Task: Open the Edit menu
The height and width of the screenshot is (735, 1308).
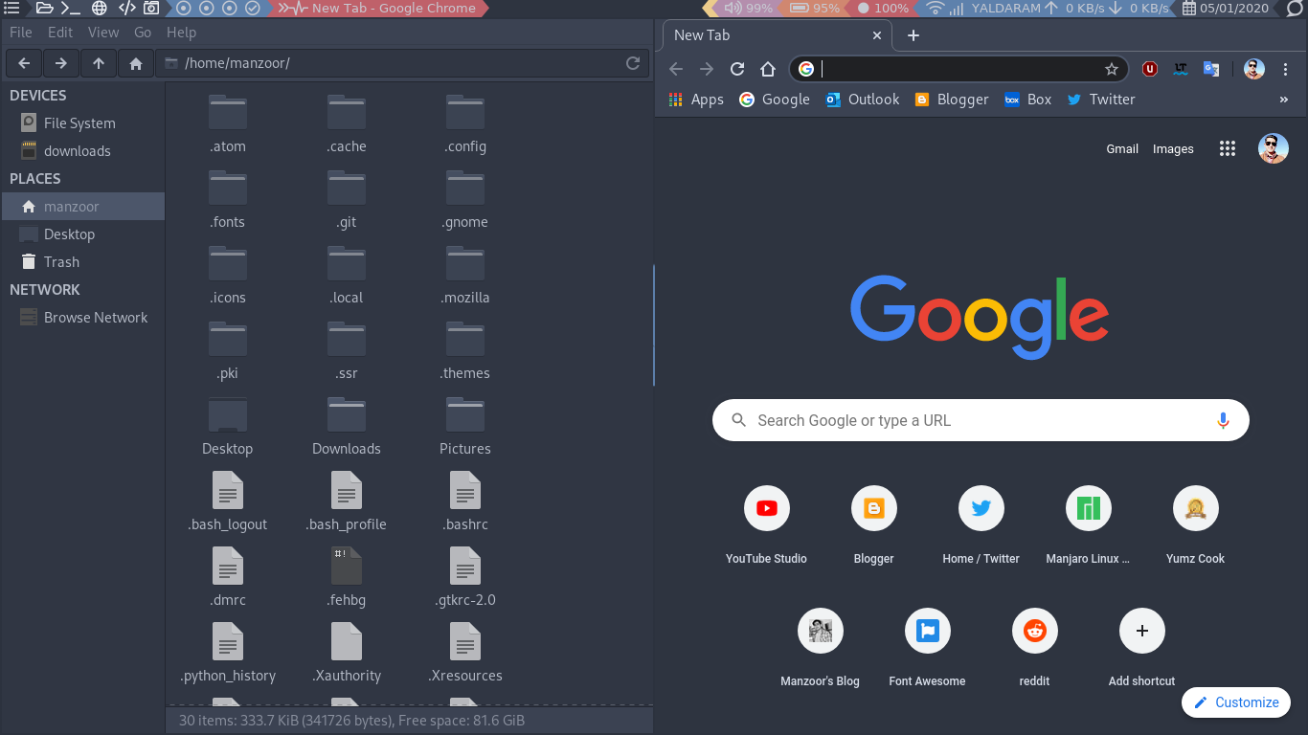Action: pyautogui.click(x=60, y=33)
